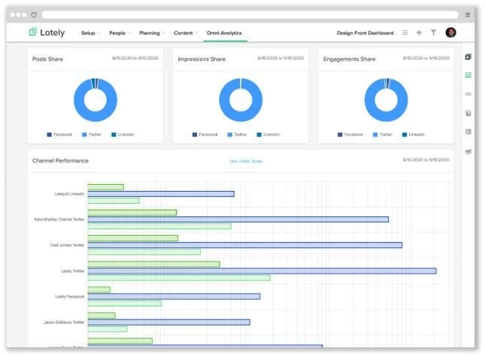
Task: Click the plus icon to add widget
Action: click(419, 32)
